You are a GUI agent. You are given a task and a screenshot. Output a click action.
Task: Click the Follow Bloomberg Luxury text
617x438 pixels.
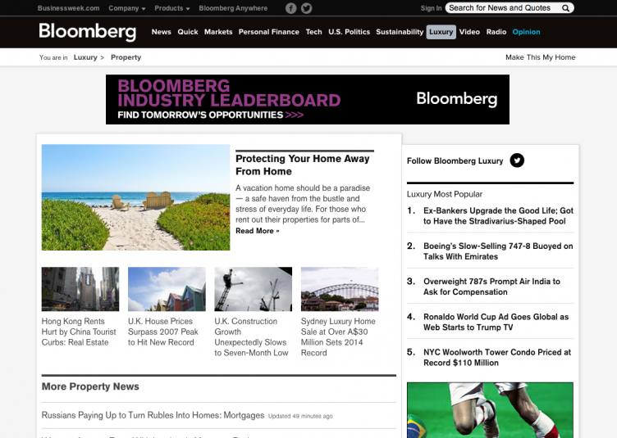pyautogui.click(x=455, y=161)
